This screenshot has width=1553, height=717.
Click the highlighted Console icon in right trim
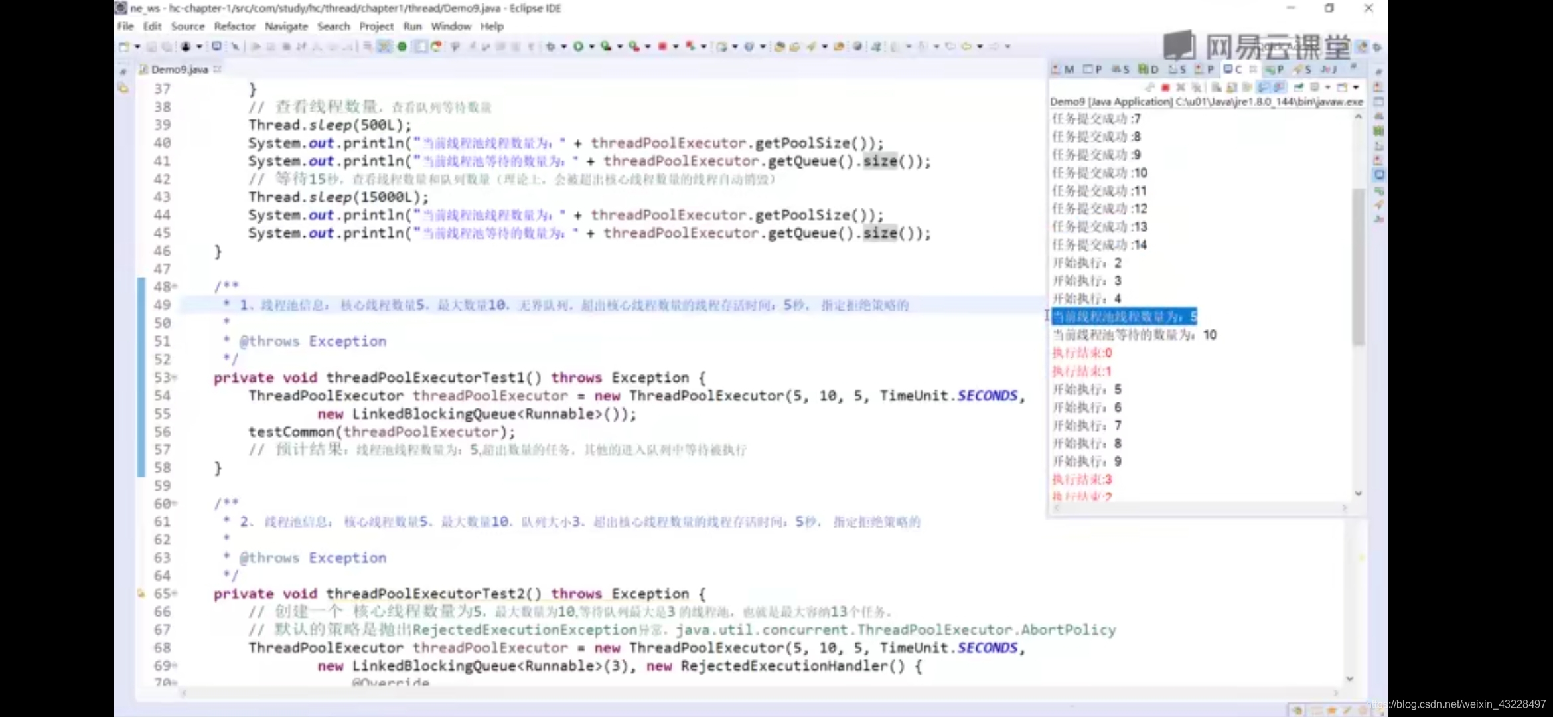pyautogui.click(x=1379, y=175)
